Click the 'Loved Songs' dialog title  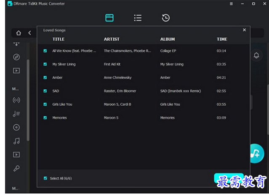[x=54, y=30]
